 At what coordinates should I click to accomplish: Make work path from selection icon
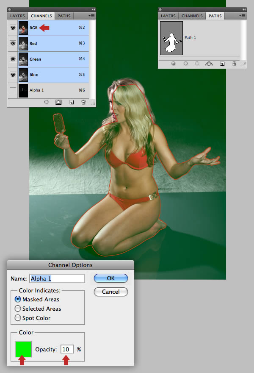click(x=209, y=64)
